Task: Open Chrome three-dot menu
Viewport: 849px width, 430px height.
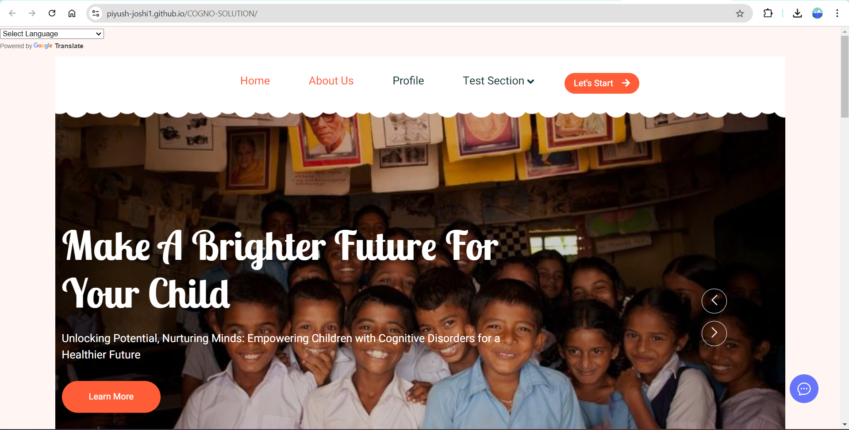Action: tap(837, 13)
